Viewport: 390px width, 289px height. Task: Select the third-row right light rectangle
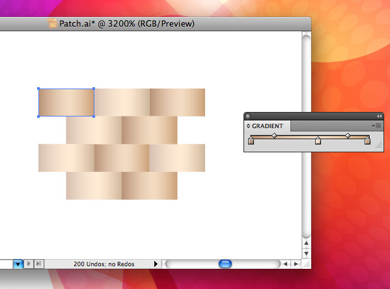point(177,158)
